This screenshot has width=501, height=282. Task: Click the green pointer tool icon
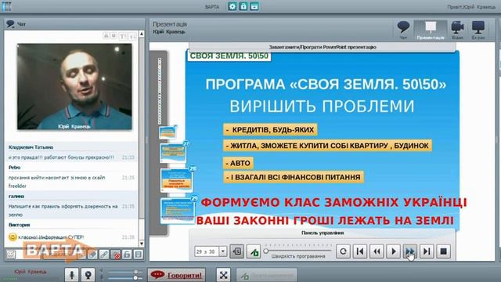[x=254, y=251]
